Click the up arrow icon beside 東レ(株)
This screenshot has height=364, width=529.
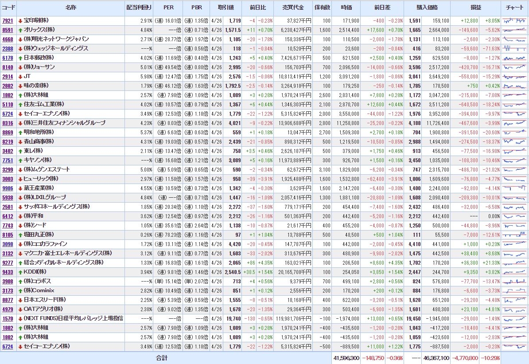pos(20,151)
